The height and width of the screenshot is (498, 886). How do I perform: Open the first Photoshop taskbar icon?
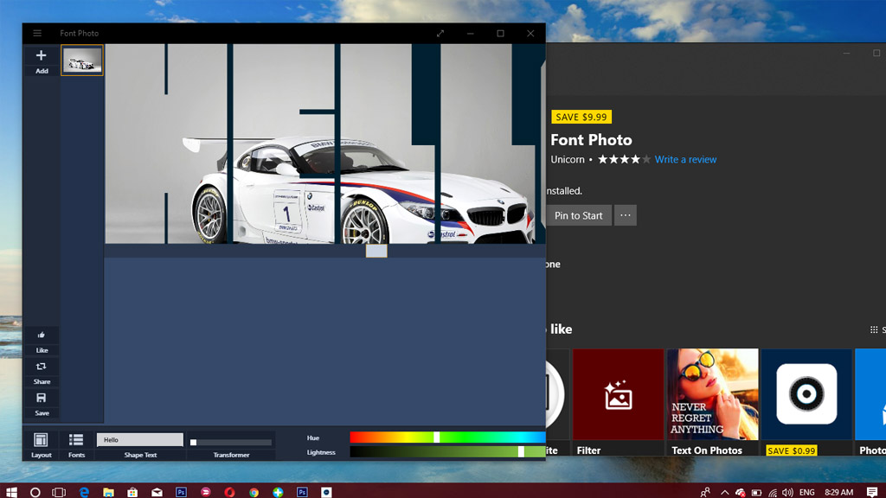point(181,492)
